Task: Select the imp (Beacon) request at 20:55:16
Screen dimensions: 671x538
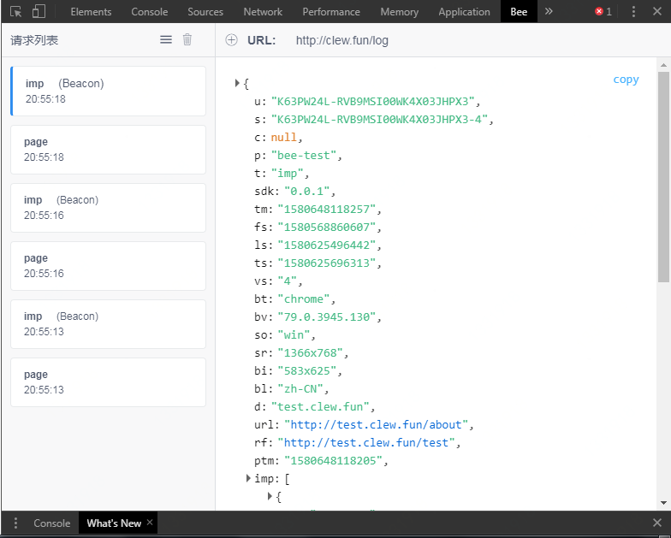Action: click(x=108, y=207)
